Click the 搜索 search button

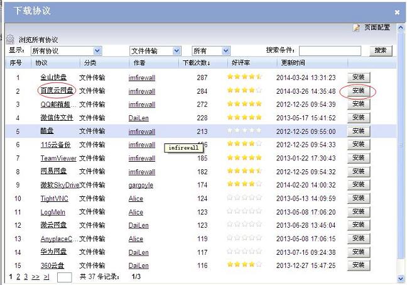click(x=381, y=51)
